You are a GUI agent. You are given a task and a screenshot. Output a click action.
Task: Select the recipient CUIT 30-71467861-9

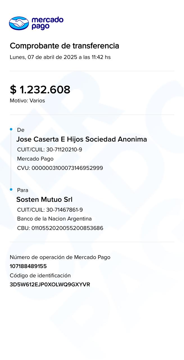pos(64,210)
